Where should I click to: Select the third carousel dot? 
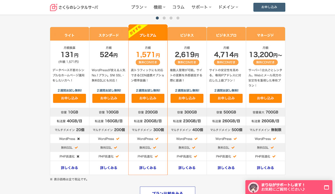[x=171, y=18]
